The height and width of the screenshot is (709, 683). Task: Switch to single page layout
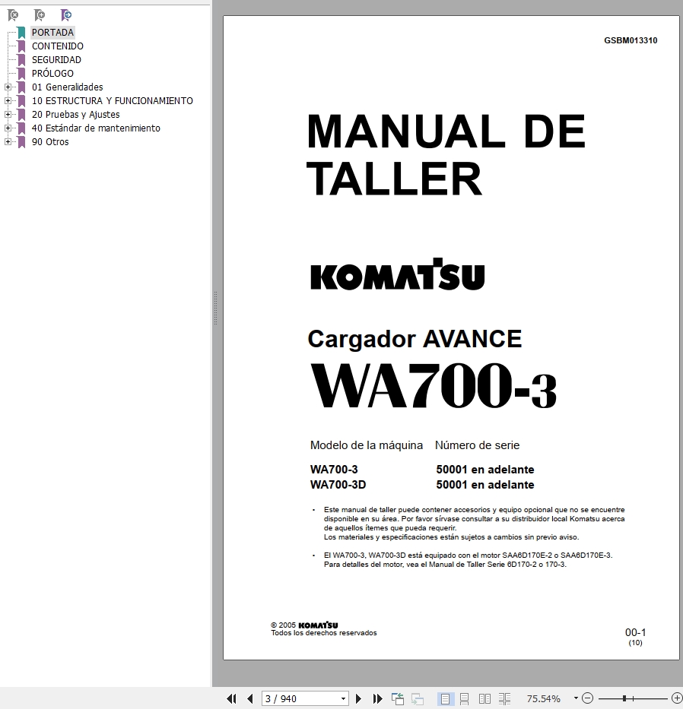tap(445, 698)
